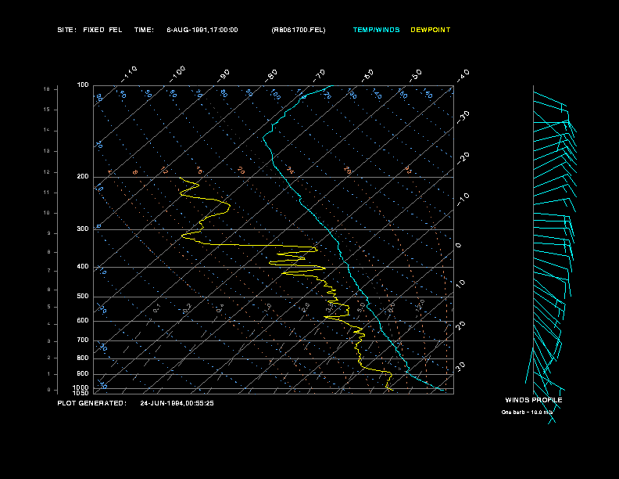Screen dimensions: 619x479
Task: Click the '-70' top temperature axis label
Action: click(x=319, y=76)
